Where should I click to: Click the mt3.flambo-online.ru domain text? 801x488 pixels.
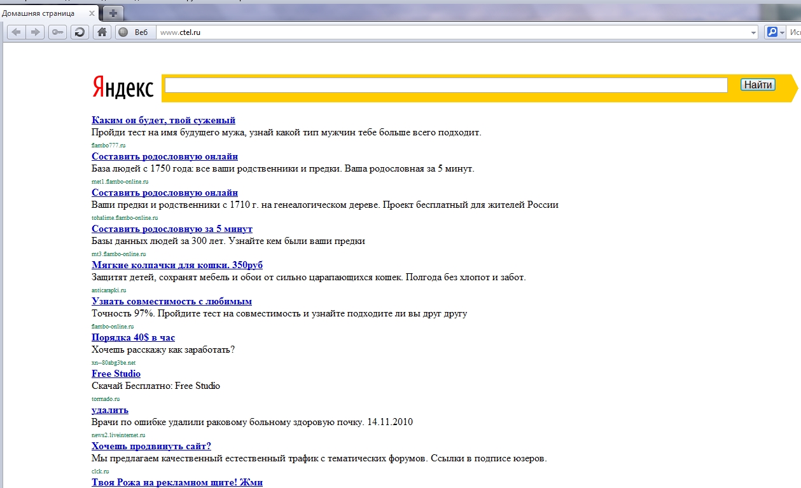pos(118,254)
